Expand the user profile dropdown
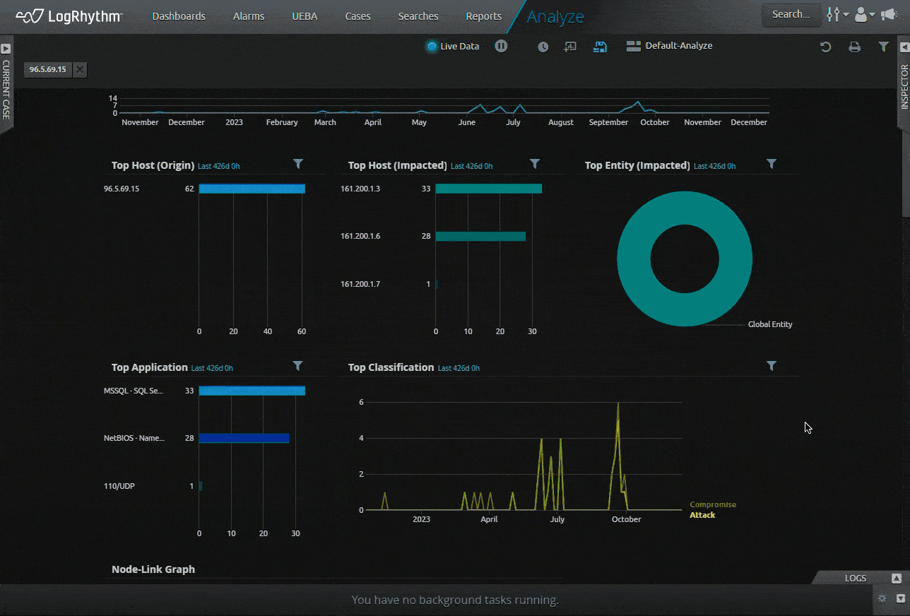 [862, 14]
